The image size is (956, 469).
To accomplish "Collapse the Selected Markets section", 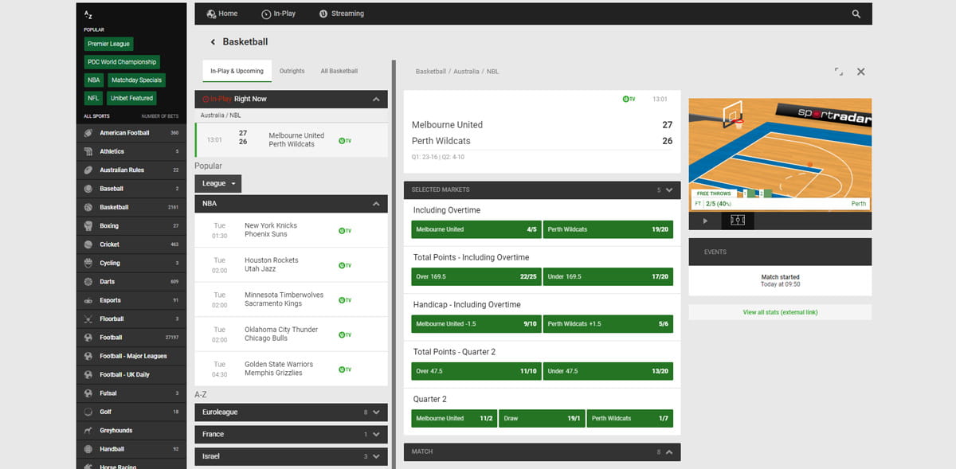I will coord(669,190).
